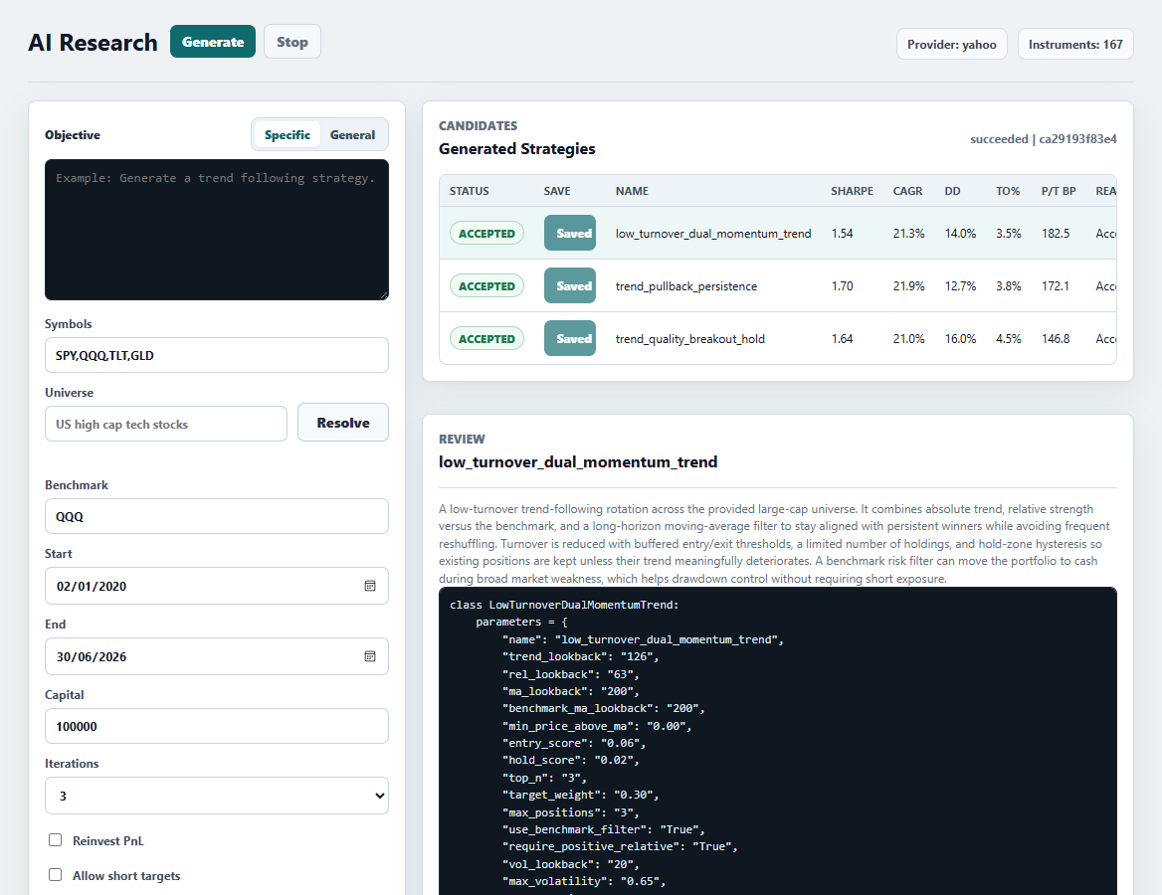This screenshot has width=1162, height=895.
Task: Expand the Iterations dropdown
Action: click(217, 796)
